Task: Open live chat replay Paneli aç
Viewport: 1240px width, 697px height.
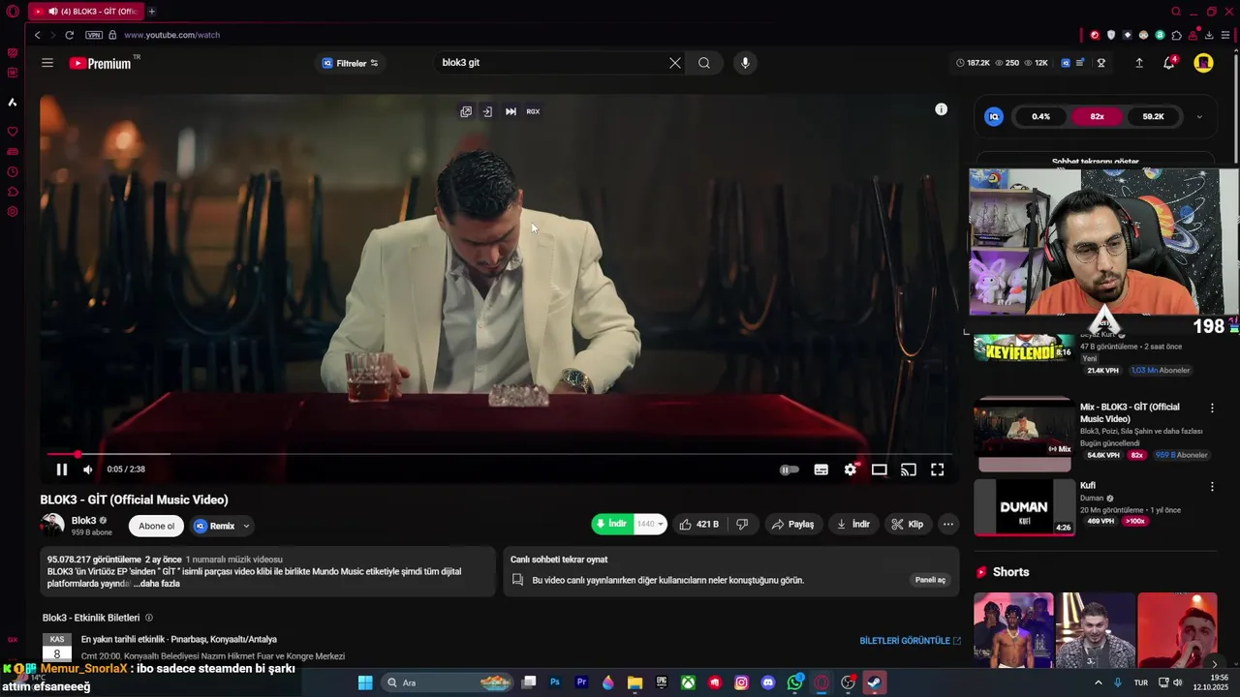Action: point(930,580)
